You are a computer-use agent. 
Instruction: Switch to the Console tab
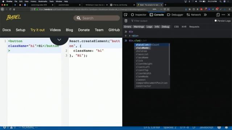(x=157, y=15)
